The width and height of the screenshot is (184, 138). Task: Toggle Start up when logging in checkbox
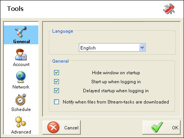click(56, 82)
